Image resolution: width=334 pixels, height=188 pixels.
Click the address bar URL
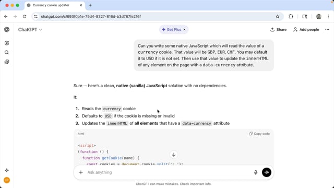coord(91,16)
